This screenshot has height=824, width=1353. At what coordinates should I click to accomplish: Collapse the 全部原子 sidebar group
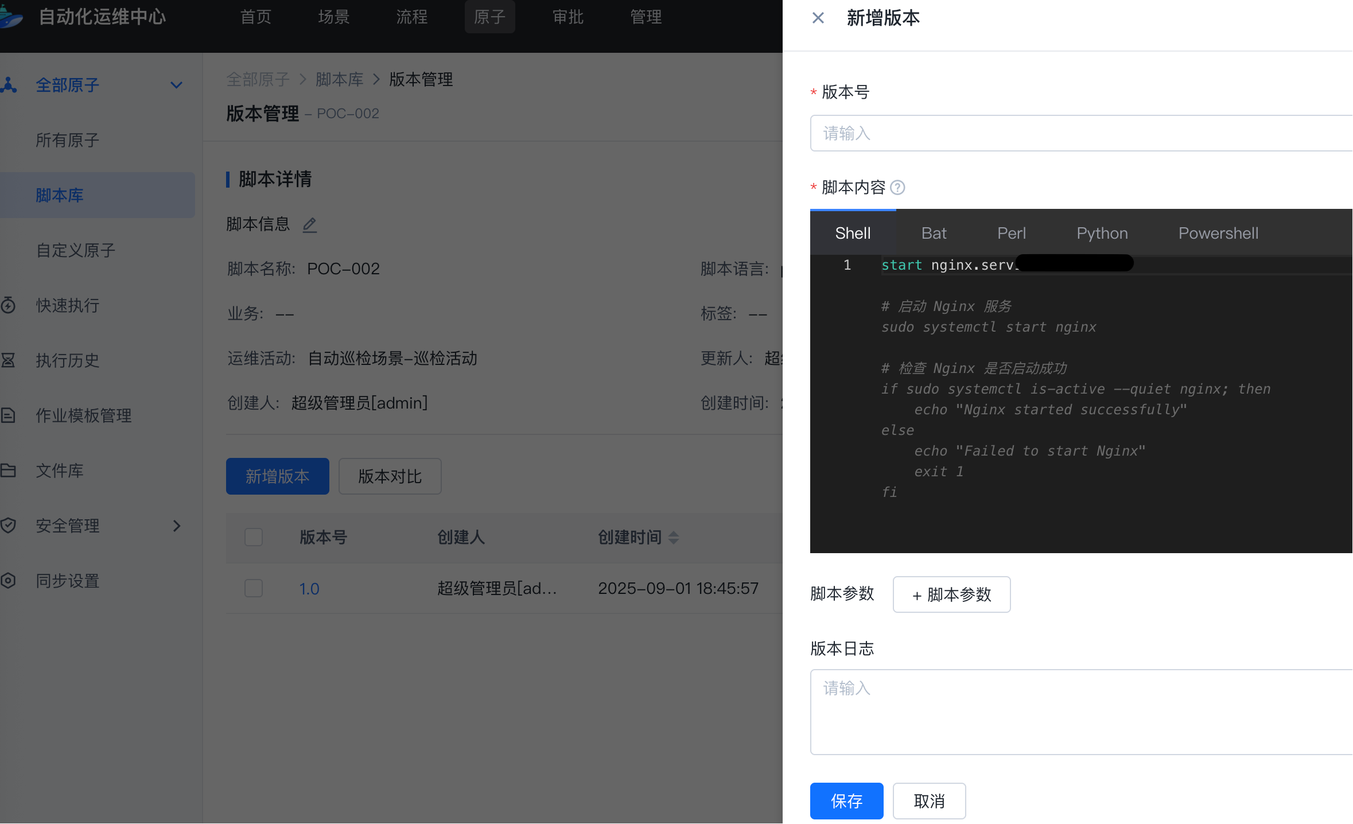176,85
